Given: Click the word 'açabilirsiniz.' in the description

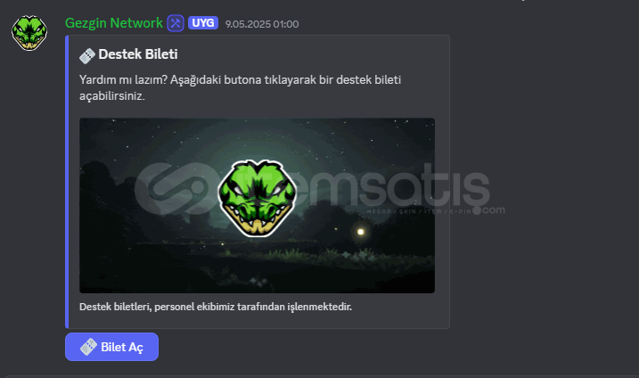Looking at the screenshot, I should click(112, 96).
